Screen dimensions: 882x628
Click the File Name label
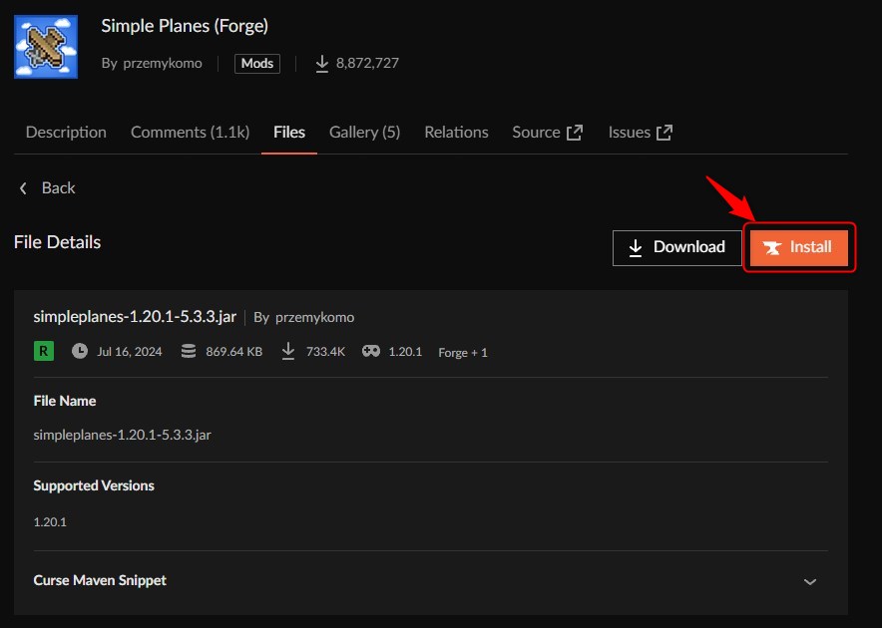coord(65,401)
